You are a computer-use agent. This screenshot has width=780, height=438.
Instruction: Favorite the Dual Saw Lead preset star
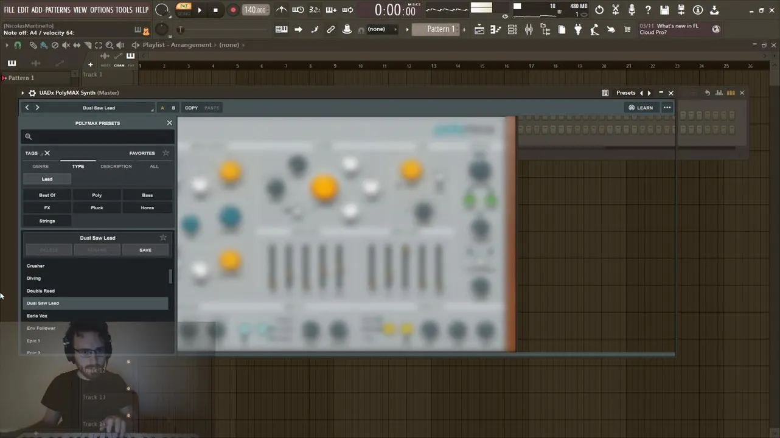point(163,238)
